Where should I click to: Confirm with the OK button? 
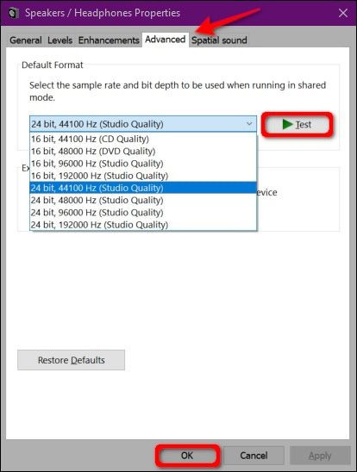[x=187, y=456]
